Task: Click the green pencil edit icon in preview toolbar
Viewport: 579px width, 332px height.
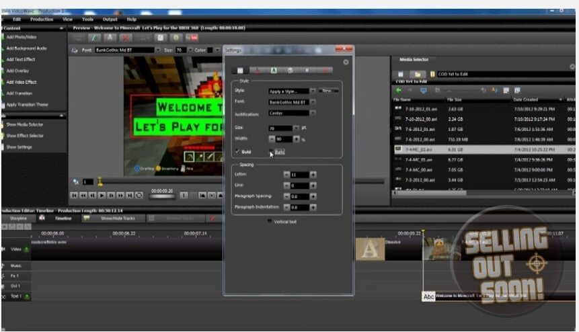Action: [94, 38]
